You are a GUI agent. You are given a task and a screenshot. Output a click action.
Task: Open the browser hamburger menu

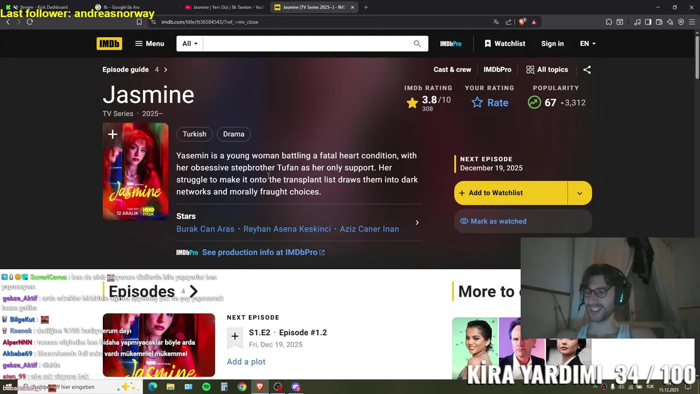[692, 22]
